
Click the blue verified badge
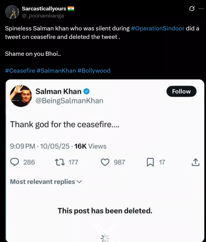pyautogui.click(x=87, y=91)
